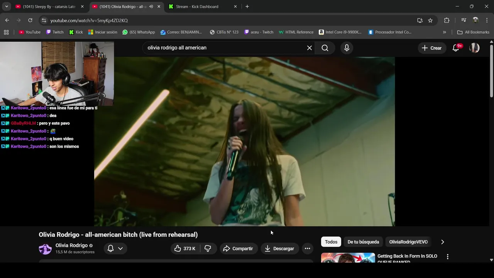Open the CBTis N° 123 bookmark
The height and width of the screenshot is (278, 494).
point(224,32)
